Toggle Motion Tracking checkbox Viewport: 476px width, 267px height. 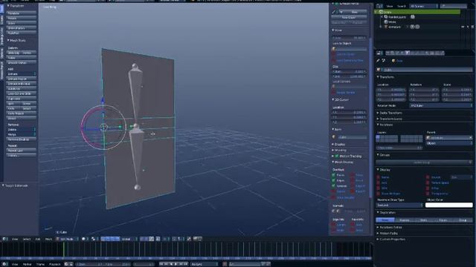point(337,156)
